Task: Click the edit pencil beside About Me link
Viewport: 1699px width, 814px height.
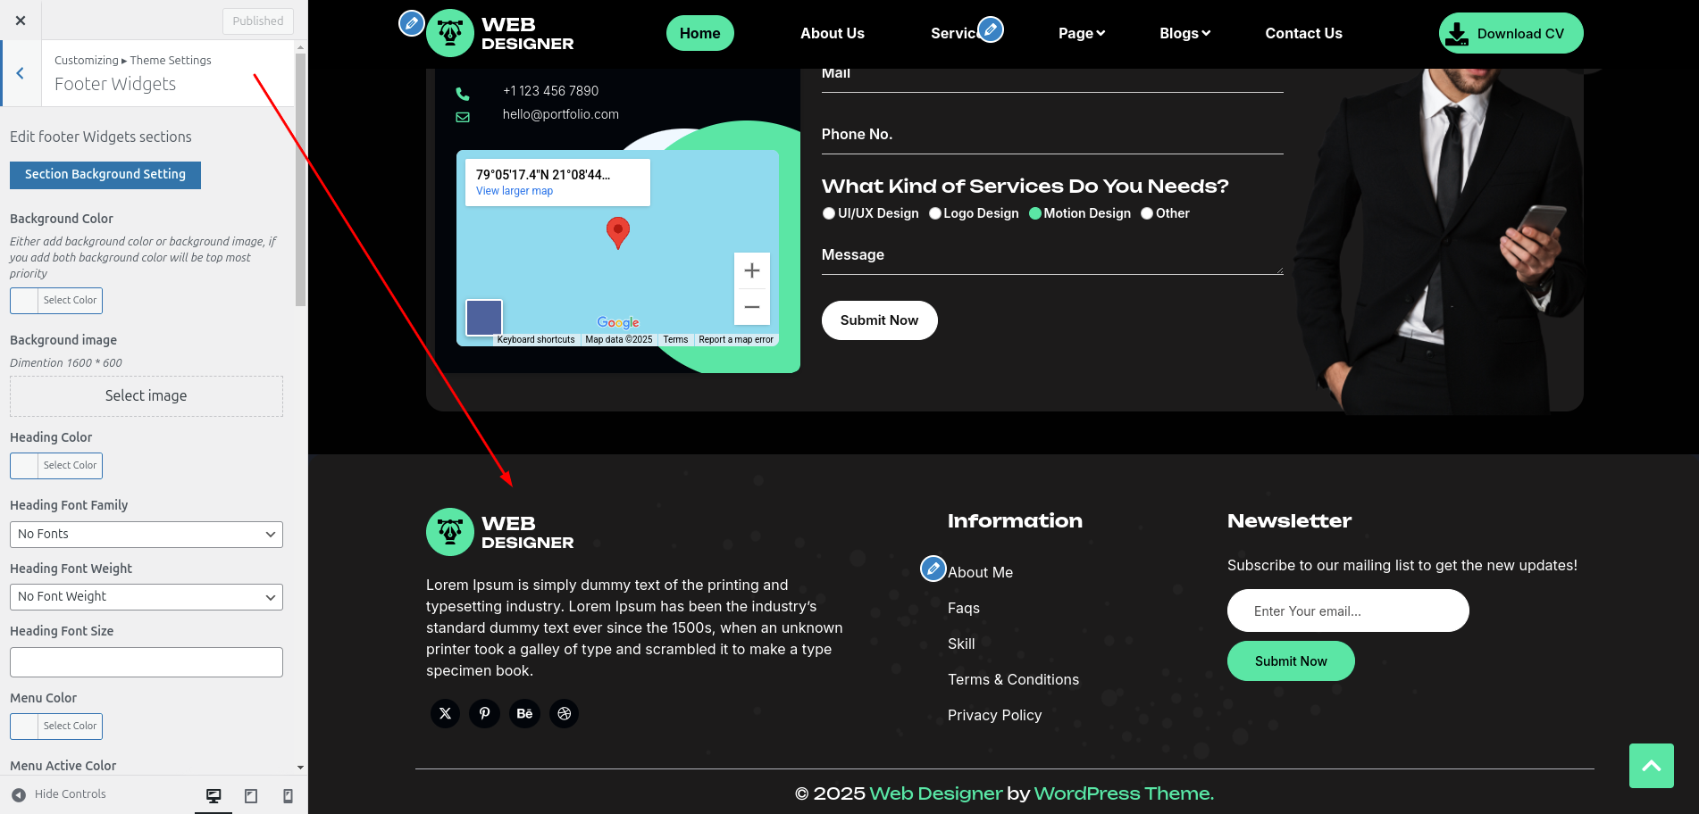Action: click(x=933, y=568)
